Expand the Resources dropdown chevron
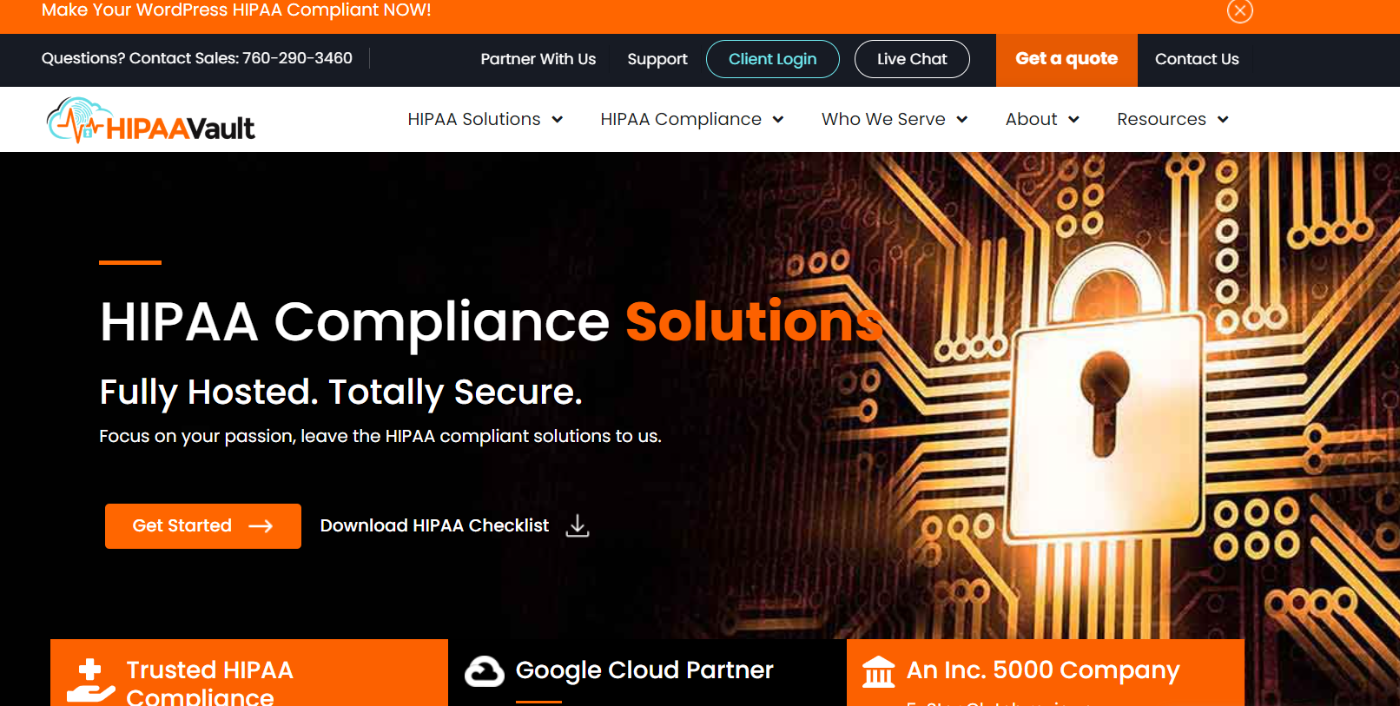This screenshot has height=706, width=1400. point(1223,120)
